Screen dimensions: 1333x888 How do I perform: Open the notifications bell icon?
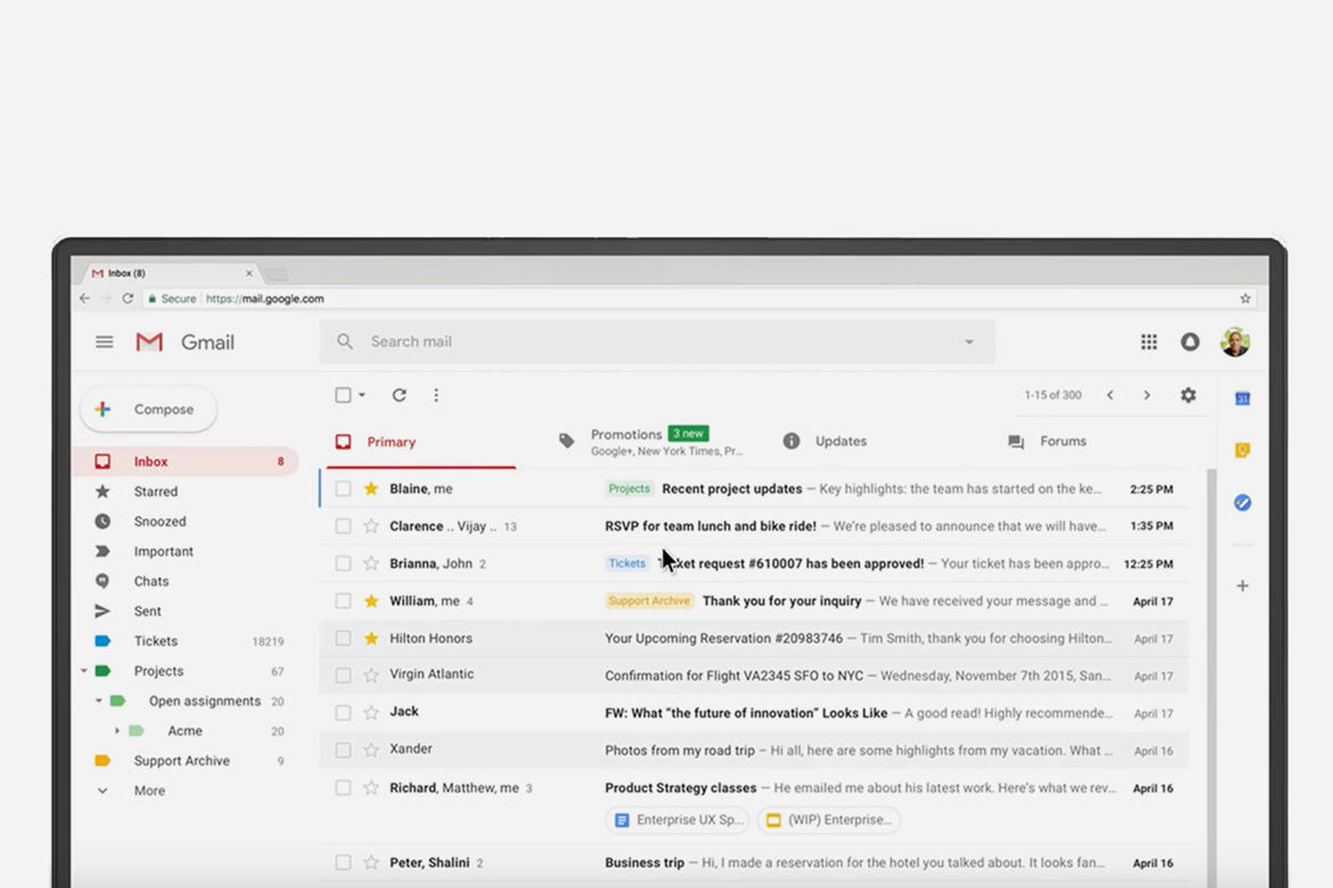(1190, 342)
